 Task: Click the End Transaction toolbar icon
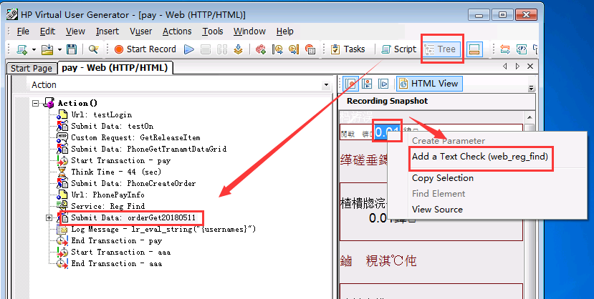pyautogui.click(x=294, y=49)
